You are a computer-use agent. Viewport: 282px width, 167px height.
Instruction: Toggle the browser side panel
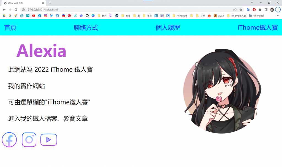pos(266,10)
